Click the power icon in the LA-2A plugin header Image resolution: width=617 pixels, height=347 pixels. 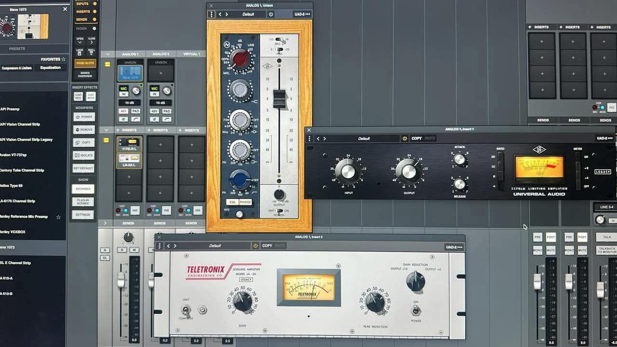pos(255,246)
